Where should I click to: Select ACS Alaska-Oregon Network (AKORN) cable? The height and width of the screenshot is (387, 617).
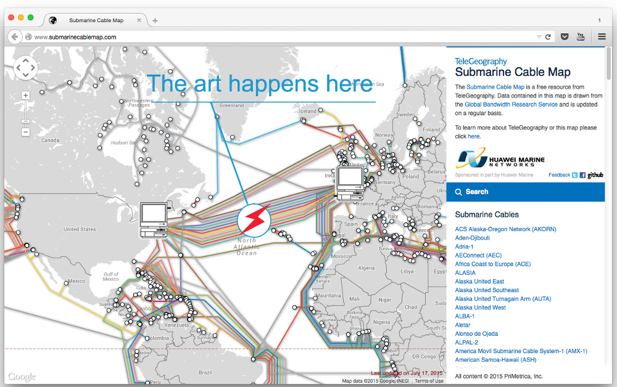coord(506,229)
